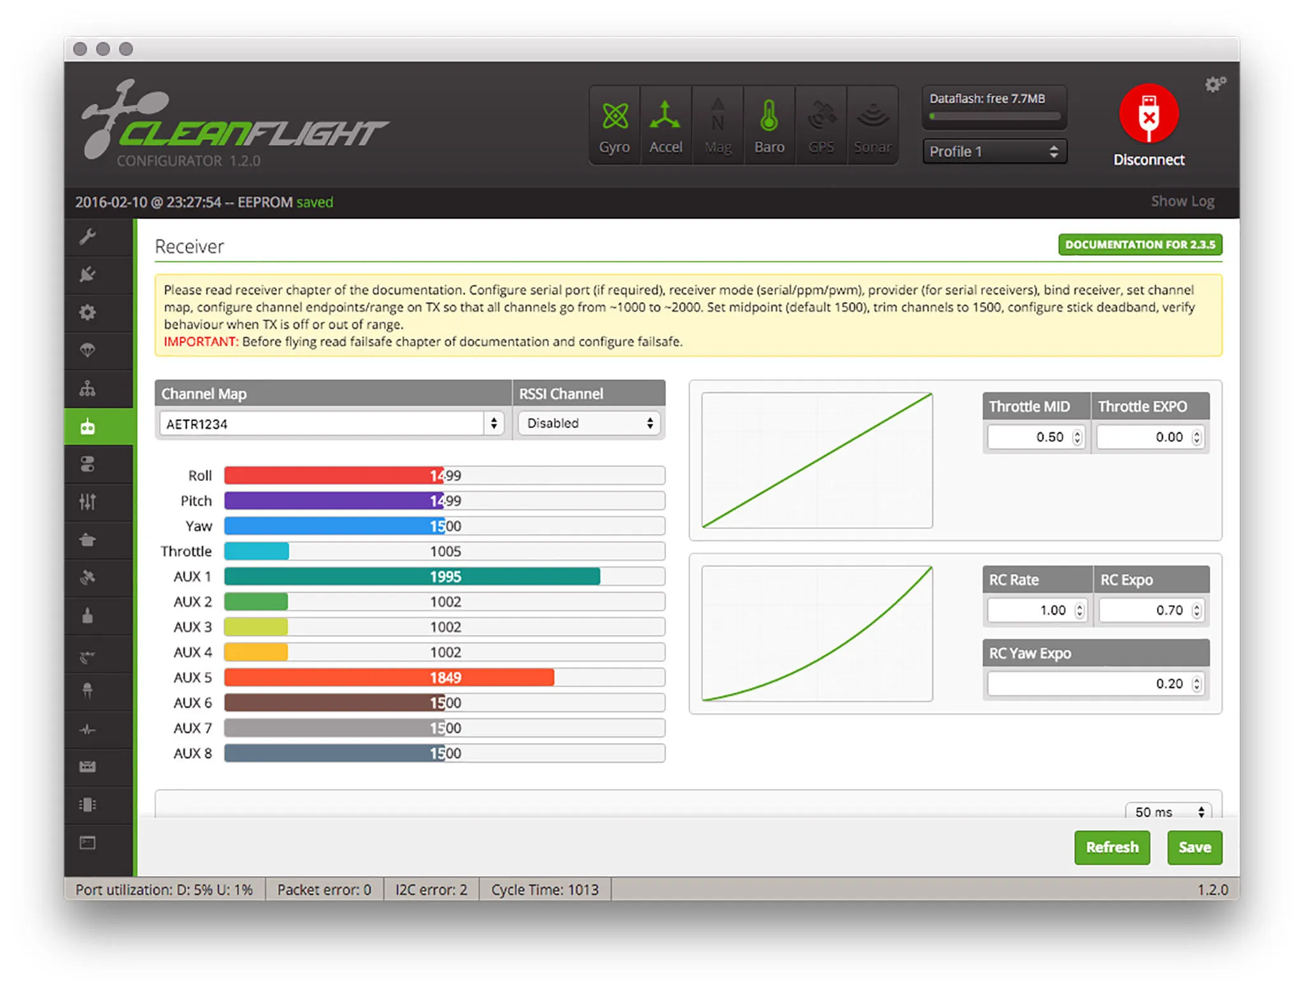Viewport: 1304px width, 992px height.
Task: Open the Setup tab wrench icon
Action: click(88, 237)
